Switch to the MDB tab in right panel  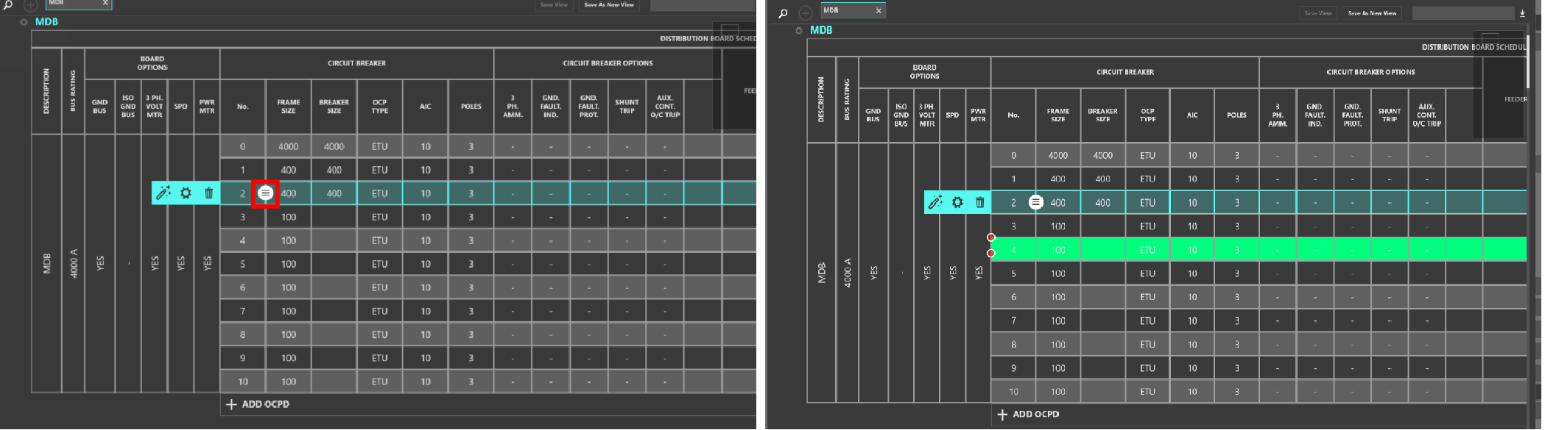tap(847, 10)
